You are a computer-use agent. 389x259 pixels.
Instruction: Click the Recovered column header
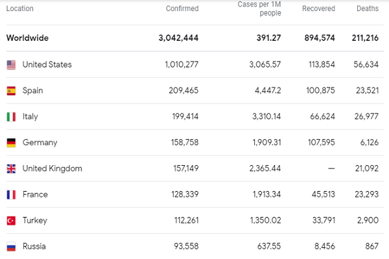point(318,9)
